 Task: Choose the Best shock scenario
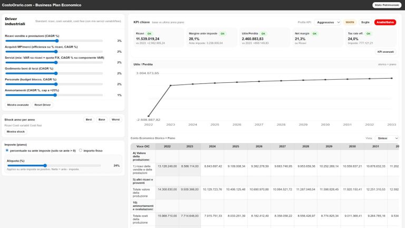pyautogui.click(x=89, y=120)
